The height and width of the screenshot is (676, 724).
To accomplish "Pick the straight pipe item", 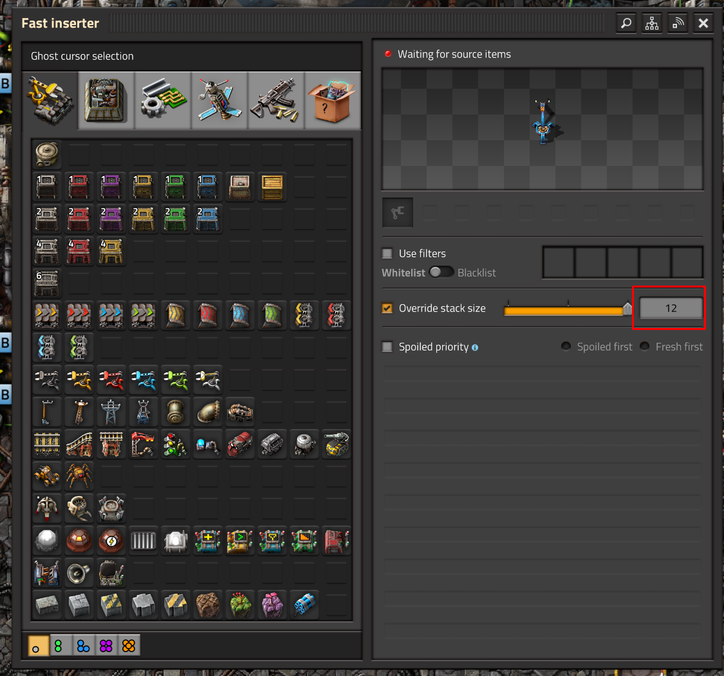I will tap(176, 412).
